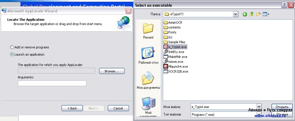Go back using the green back arrow icon

[245, 14]
